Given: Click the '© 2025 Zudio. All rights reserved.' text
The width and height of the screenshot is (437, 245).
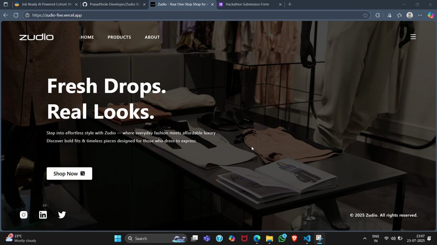Looking at the screenshot, I should [384, 215].
